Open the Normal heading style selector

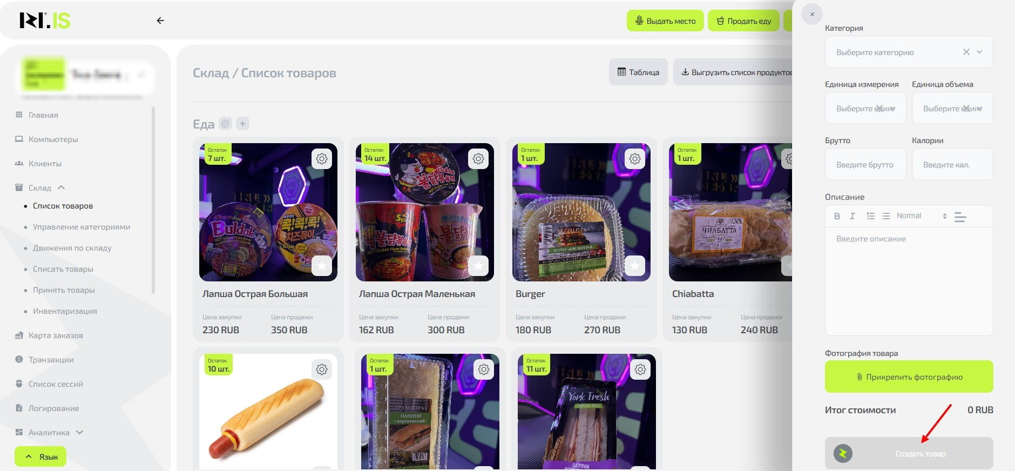click(922, 216)
